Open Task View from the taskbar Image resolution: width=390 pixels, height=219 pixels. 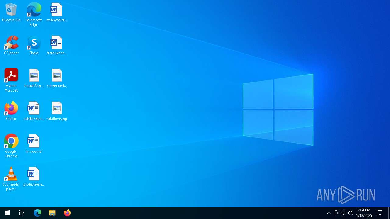click(22, 213)
